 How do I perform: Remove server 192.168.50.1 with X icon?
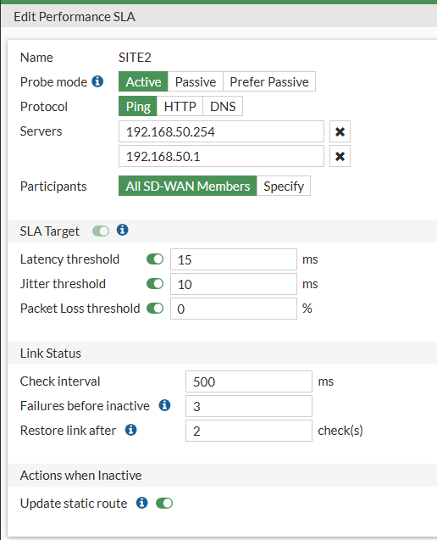click(340, 156)
